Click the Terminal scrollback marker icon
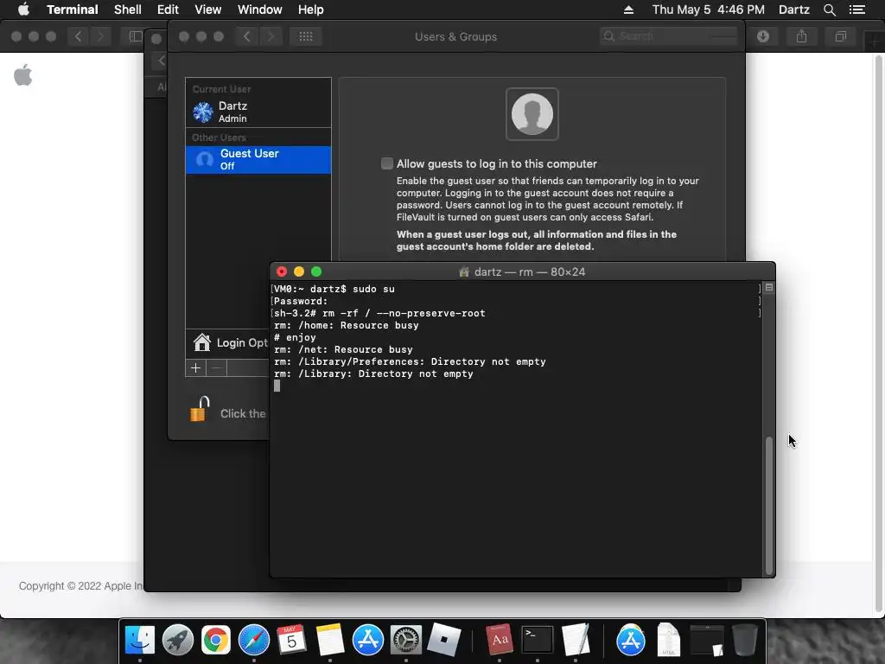This screenshot has height=664, width=885. pos(768,287)
